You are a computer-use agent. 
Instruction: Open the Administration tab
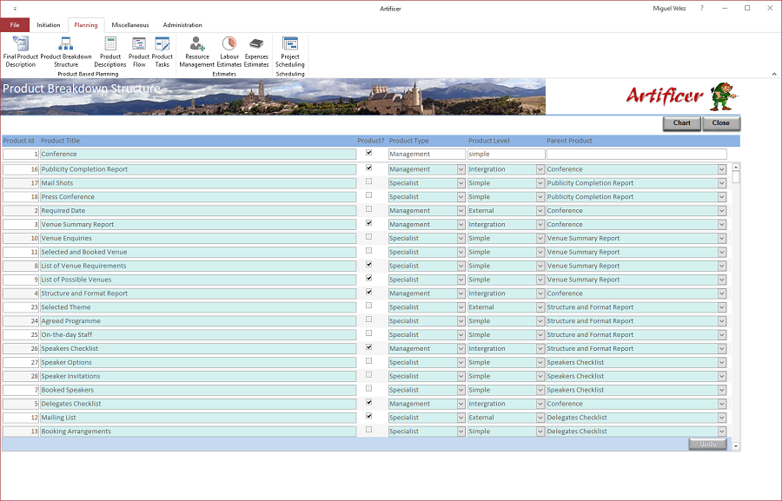(x=182, y=25)
